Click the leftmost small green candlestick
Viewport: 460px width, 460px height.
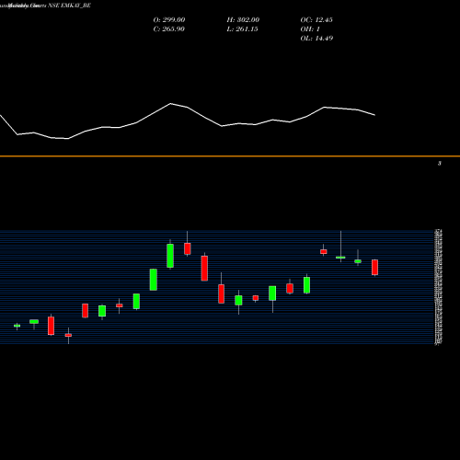pyautogui.click(x=17, y=326)
